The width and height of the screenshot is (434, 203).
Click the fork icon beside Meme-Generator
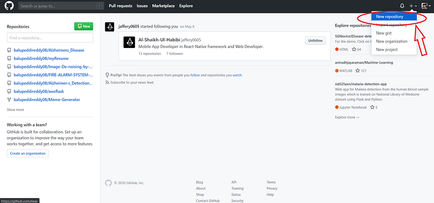coord(9,100)
